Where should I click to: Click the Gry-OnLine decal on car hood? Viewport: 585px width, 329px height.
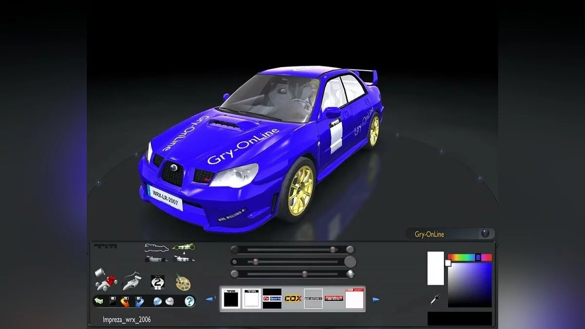click(x=243, y=147)
